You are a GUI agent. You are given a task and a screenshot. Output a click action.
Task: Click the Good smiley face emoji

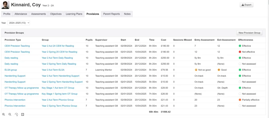pos(219,70)
